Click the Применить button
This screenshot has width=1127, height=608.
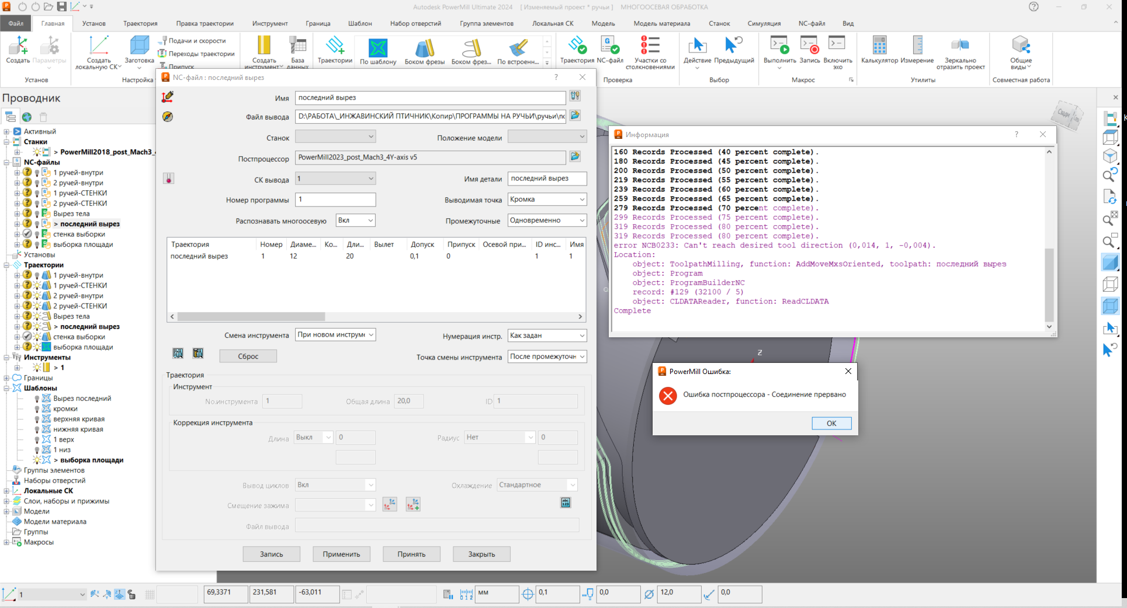[341, 554]
